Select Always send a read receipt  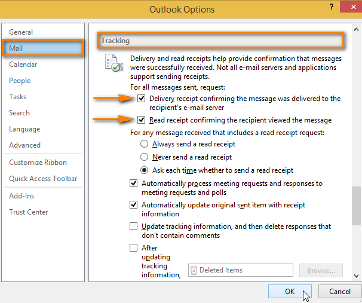coord(145,144)
